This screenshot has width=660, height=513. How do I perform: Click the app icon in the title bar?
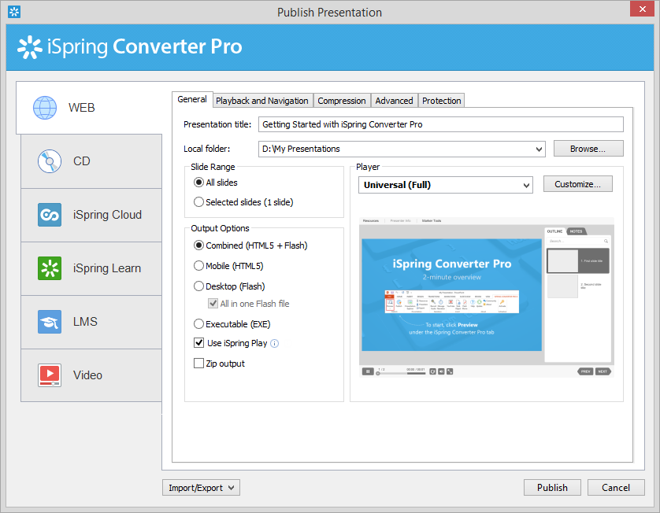coord(14,12)
